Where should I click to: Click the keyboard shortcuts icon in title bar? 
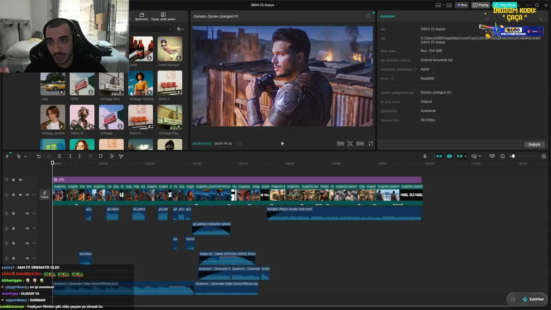point(449,5)
